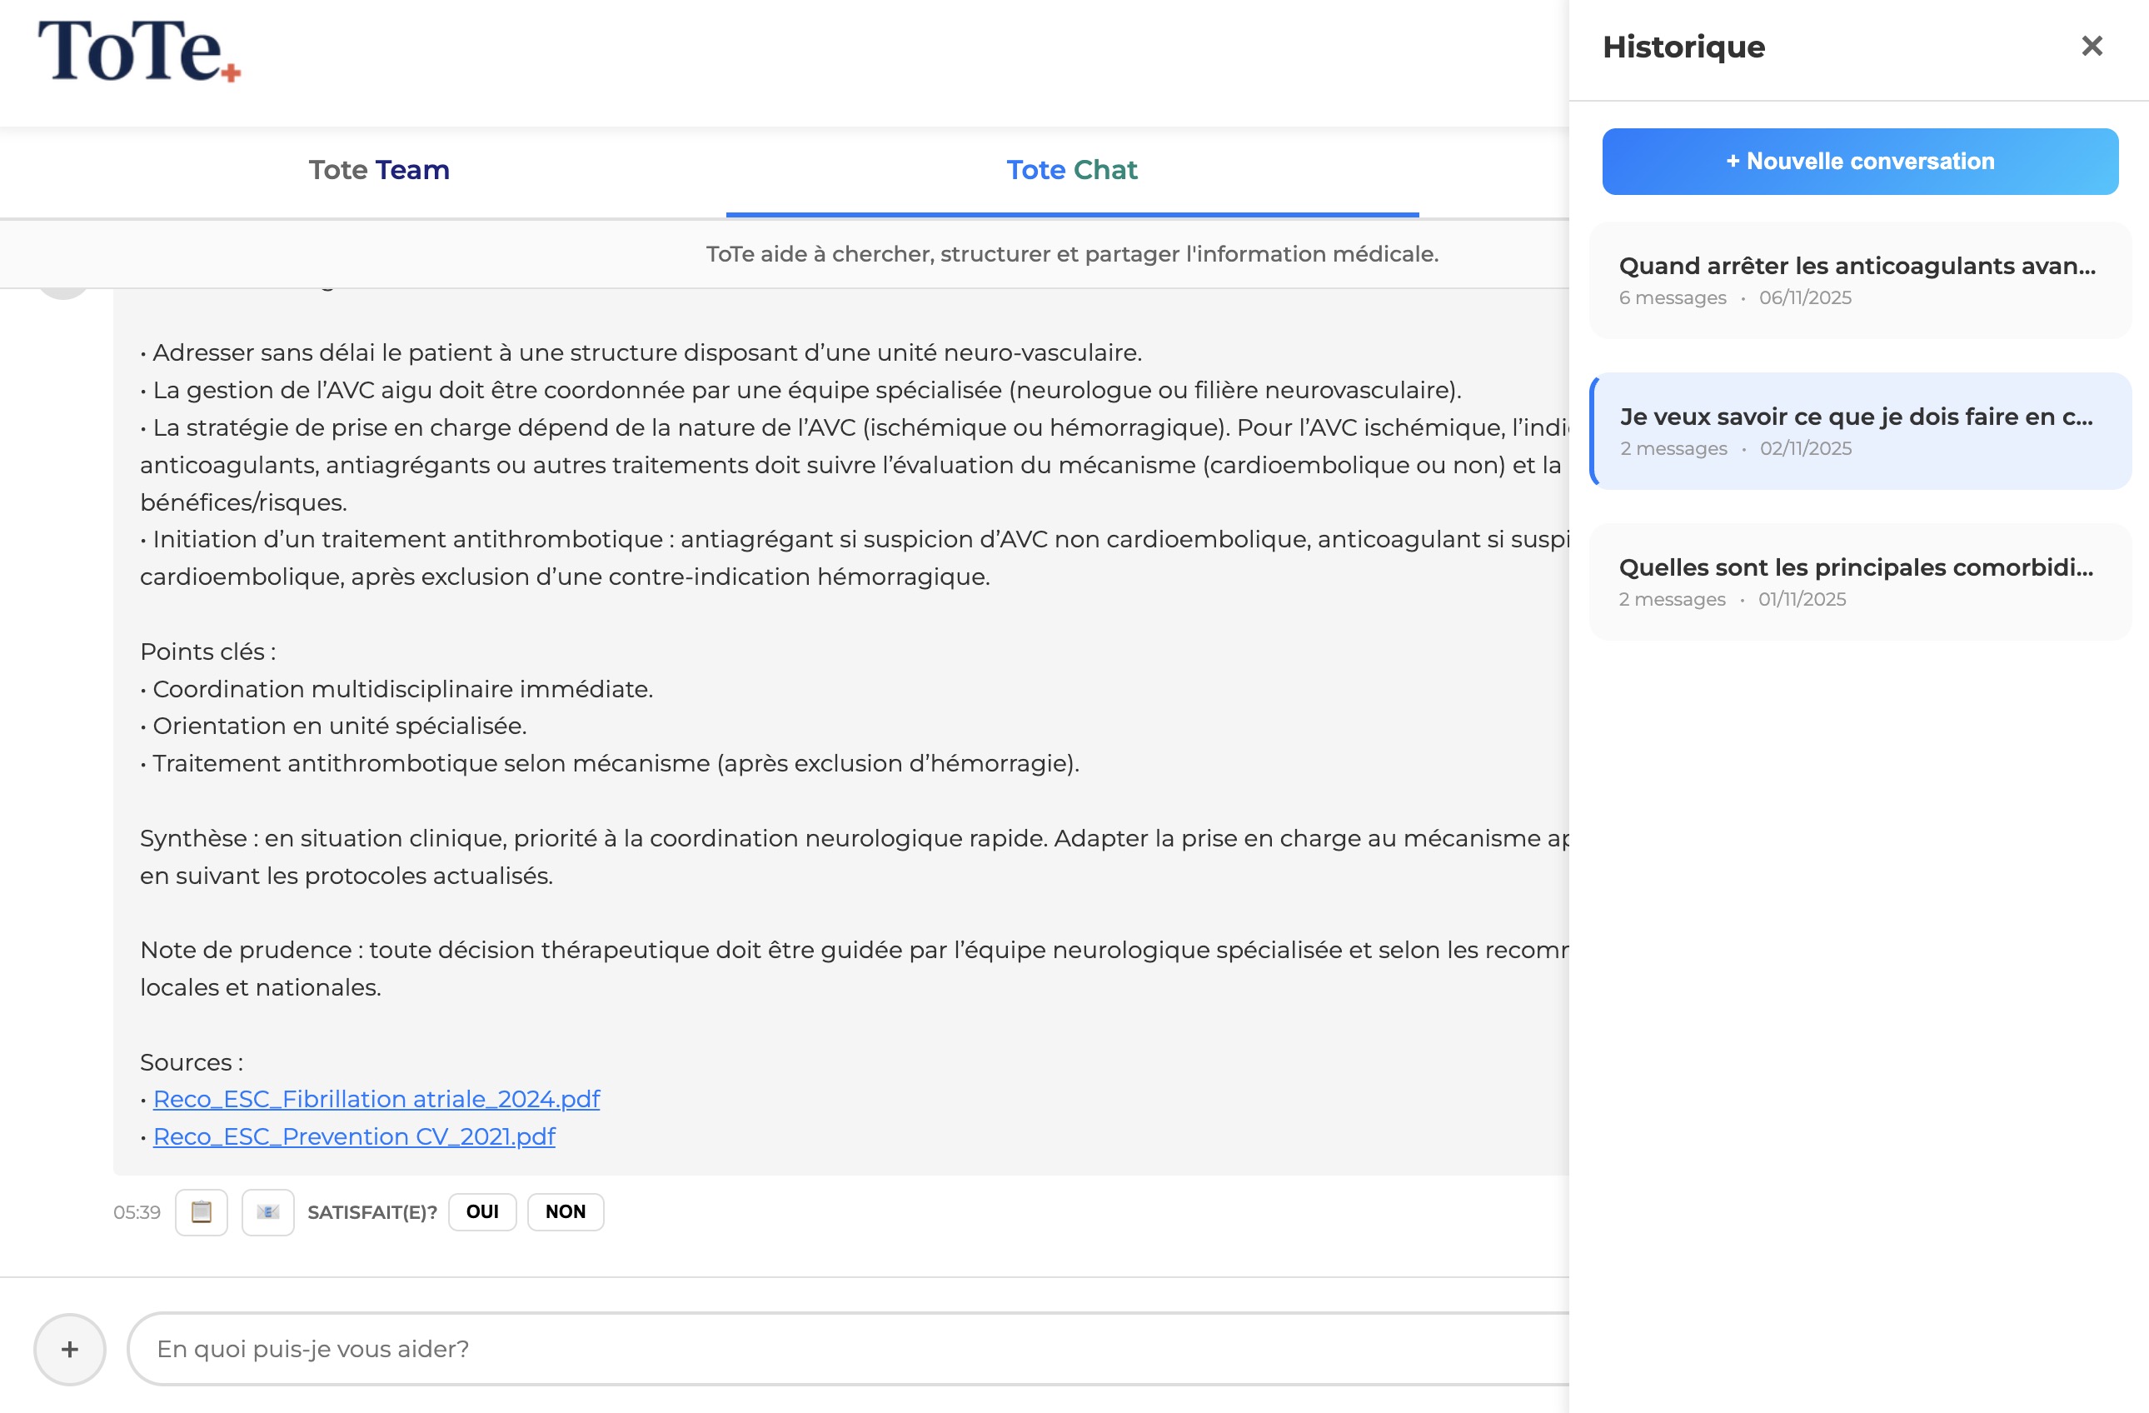Viewport: 2149px width, 1413px height.
Task: Share the response via the email icon
Action: click(x=268, y=1211)
